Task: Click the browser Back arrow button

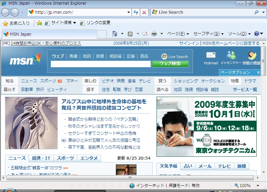Action: [5, 12]
